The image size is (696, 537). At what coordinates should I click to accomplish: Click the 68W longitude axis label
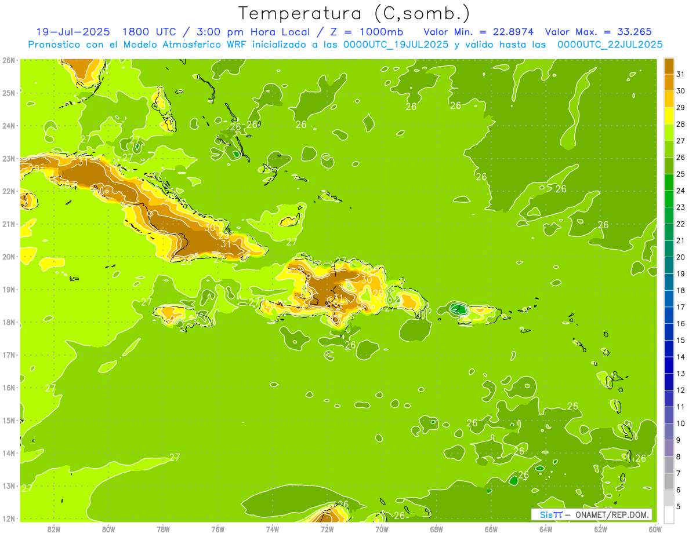[x=437, y=529]
